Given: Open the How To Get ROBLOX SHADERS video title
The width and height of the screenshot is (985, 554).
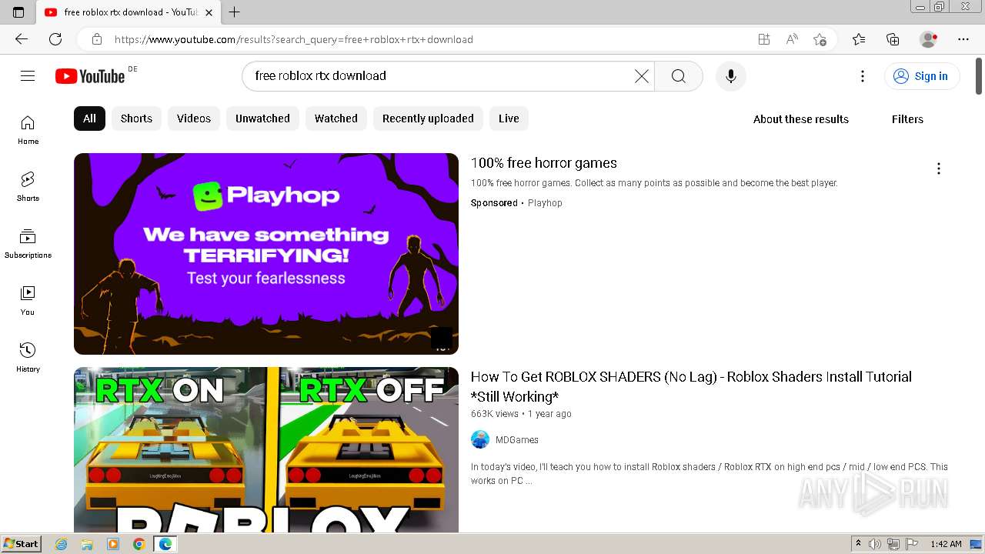Looking at the screenshot, I should click(691, 386).
